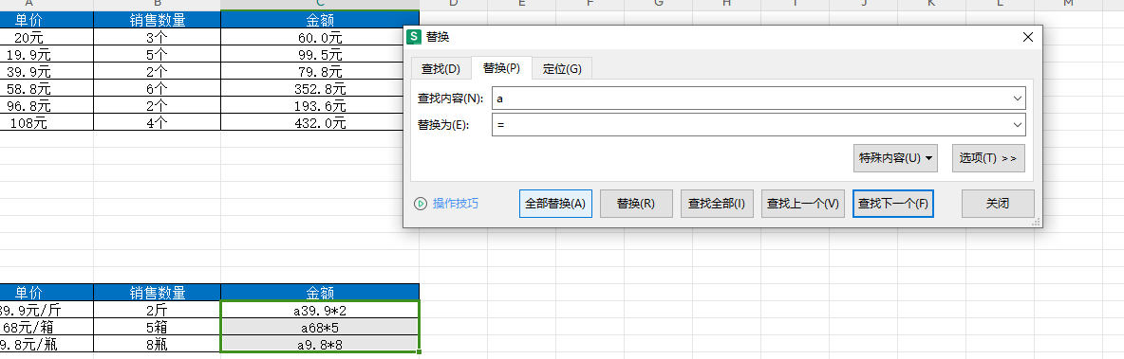The width and height of the screenshot is (1124, 359).
Task: Select cell with 108元
Action: tap(47, 122)
